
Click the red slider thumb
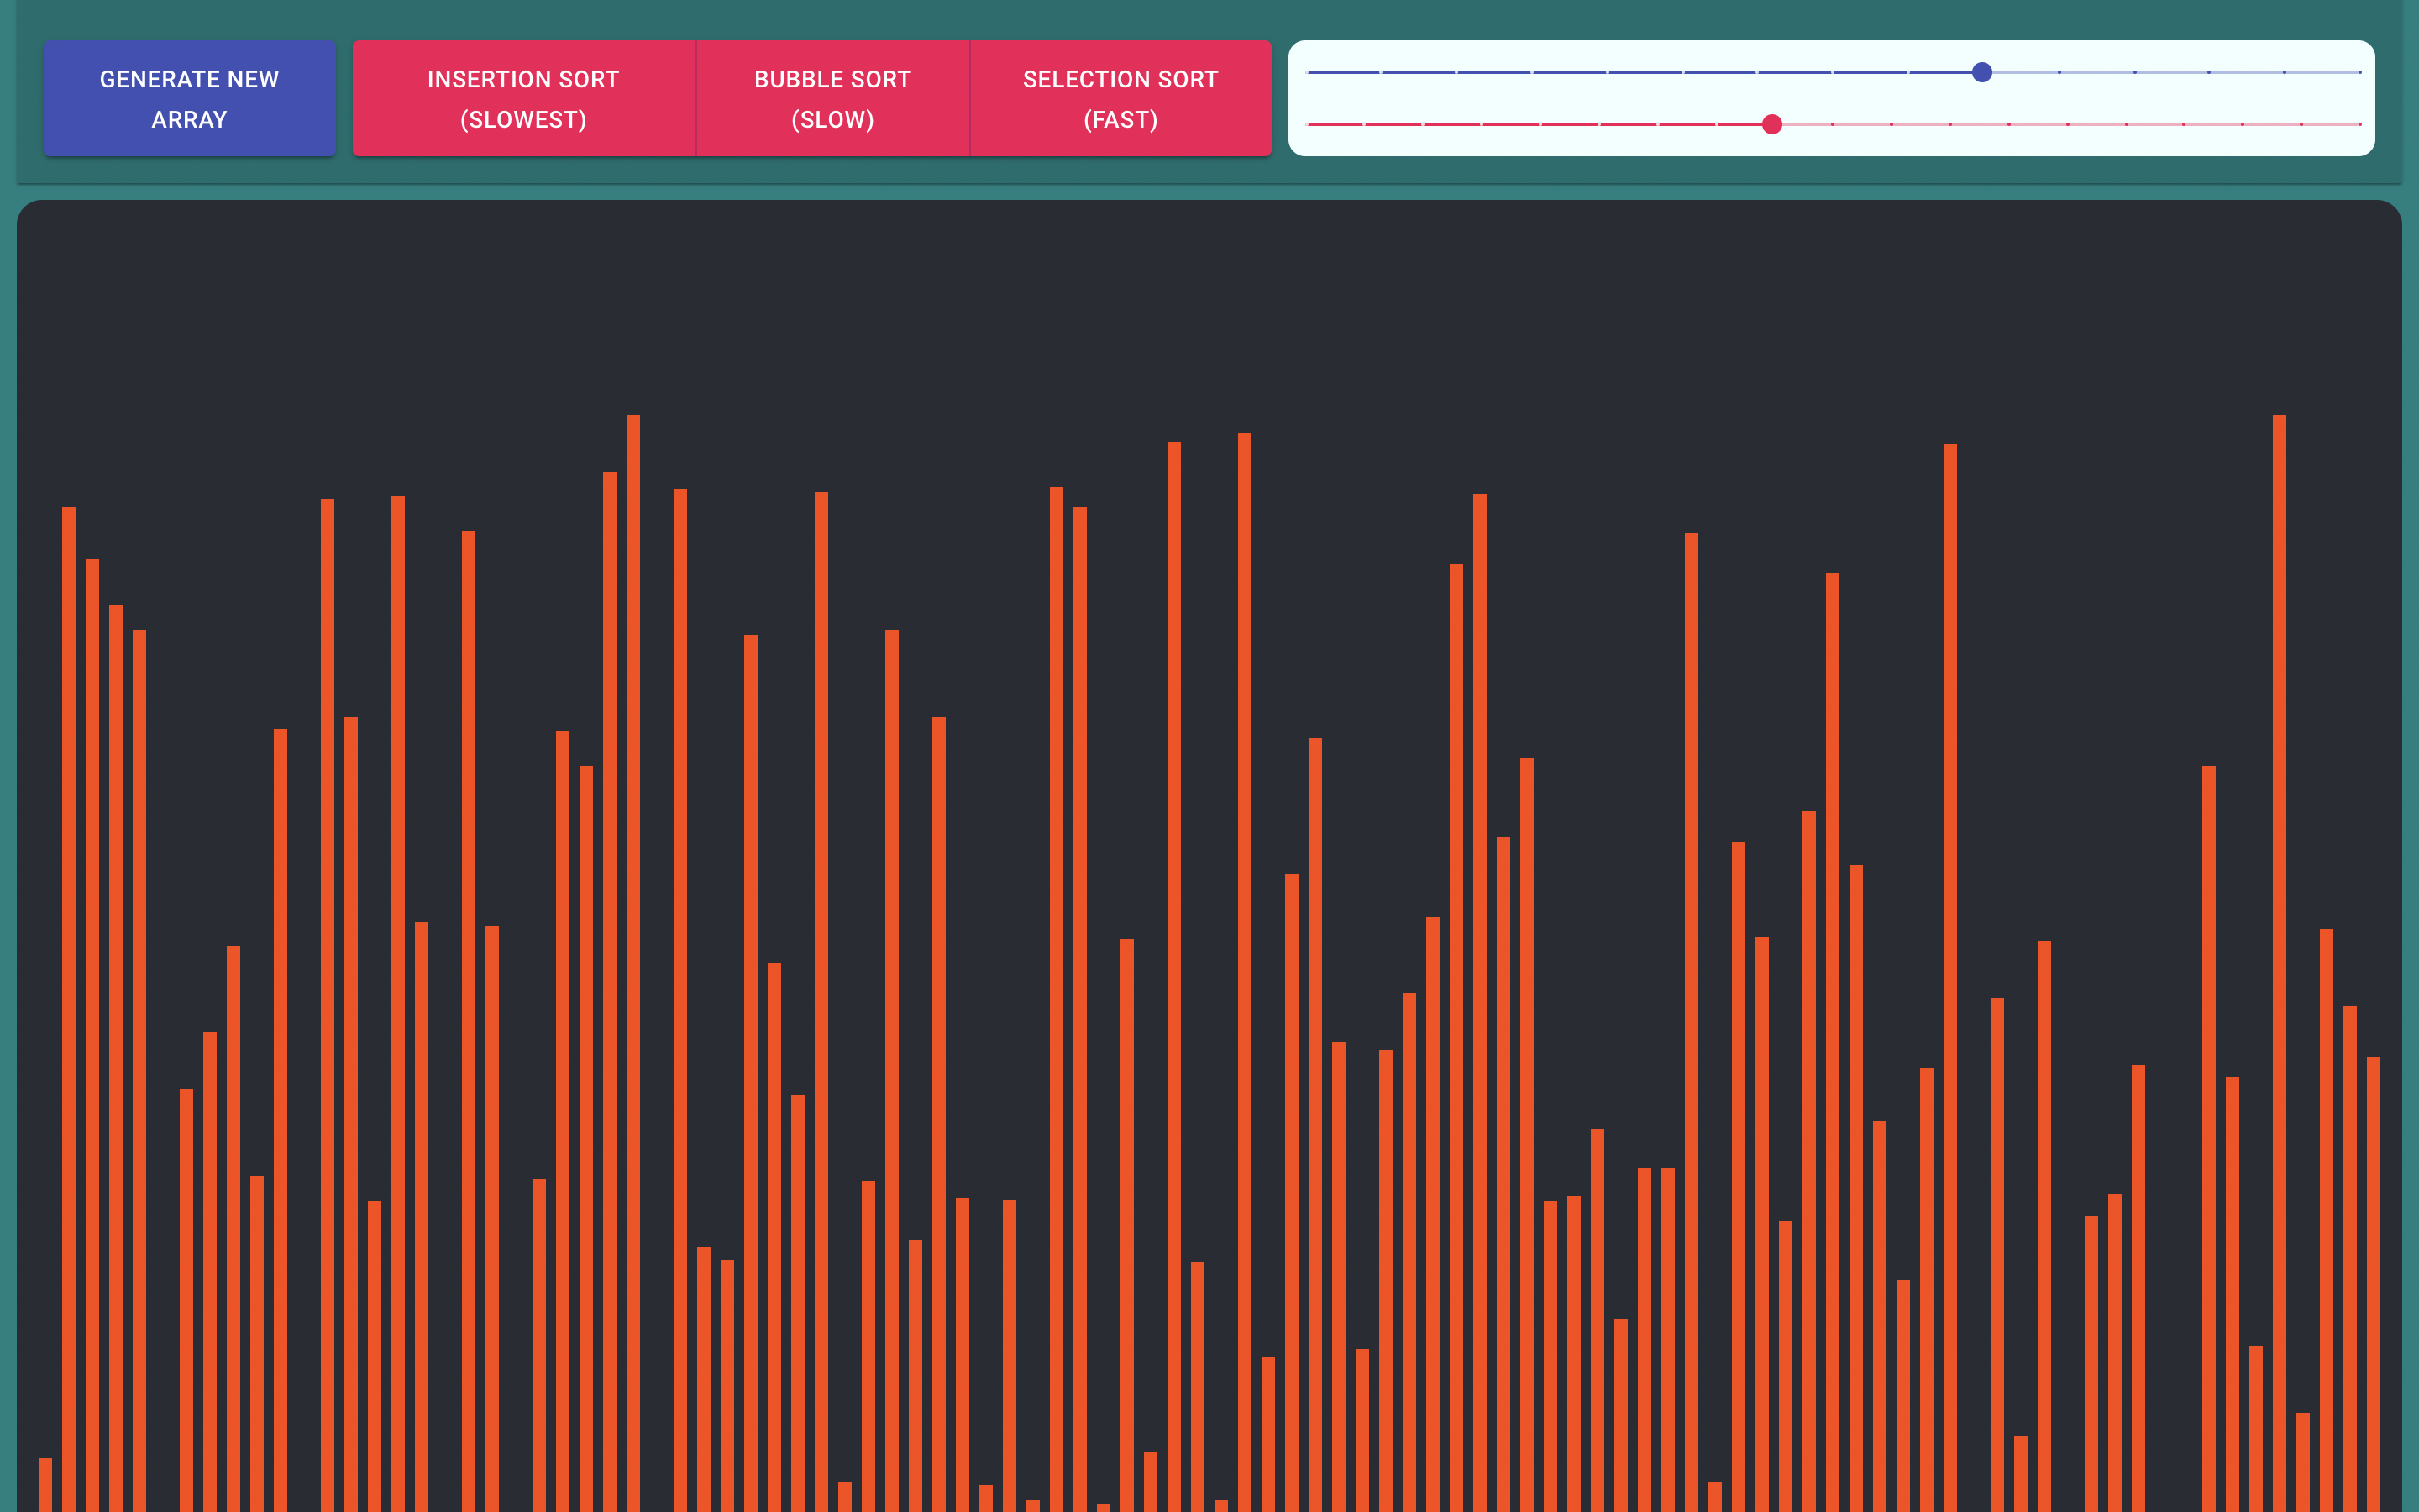coord(1771,124)
